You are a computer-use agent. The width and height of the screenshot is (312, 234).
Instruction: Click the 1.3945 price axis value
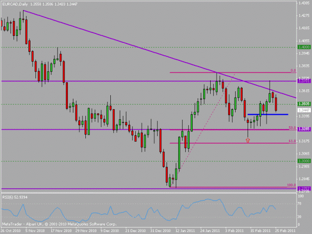(304, 53)
